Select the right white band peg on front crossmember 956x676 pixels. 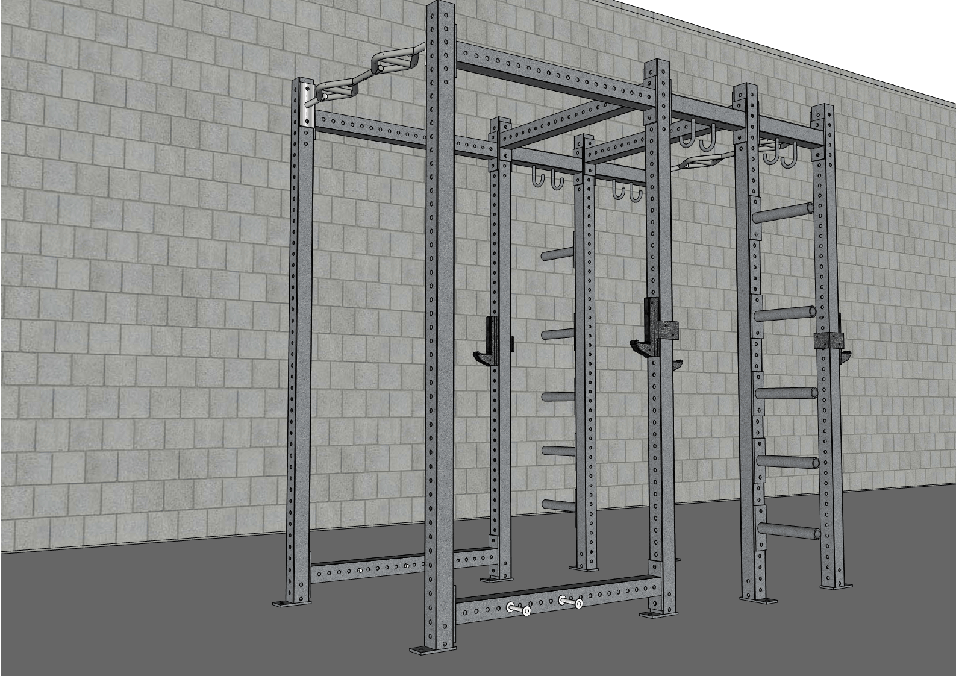point(570,601)
